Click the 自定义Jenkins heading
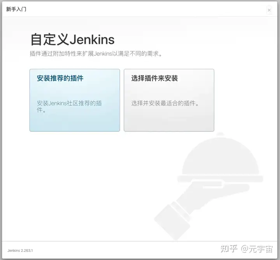Screen dimensions: 280x260 pyautogui.click(x=72, y=39)
